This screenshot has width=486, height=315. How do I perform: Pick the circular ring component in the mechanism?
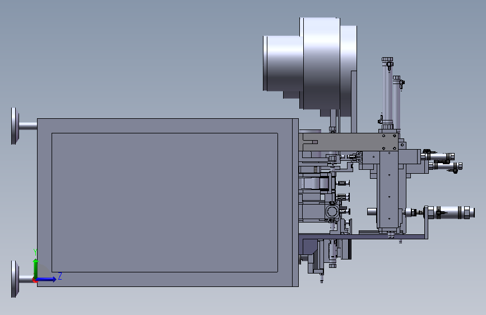tap(332, 212)
